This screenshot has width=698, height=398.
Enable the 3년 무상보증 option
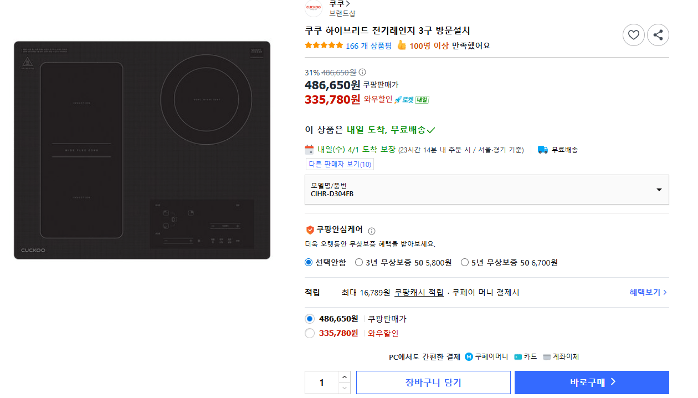359,262
